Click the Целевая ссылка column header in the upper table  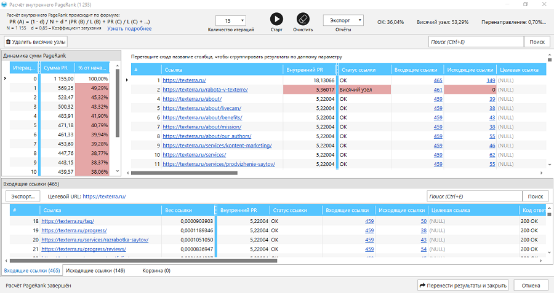click(x=521, y=70)
